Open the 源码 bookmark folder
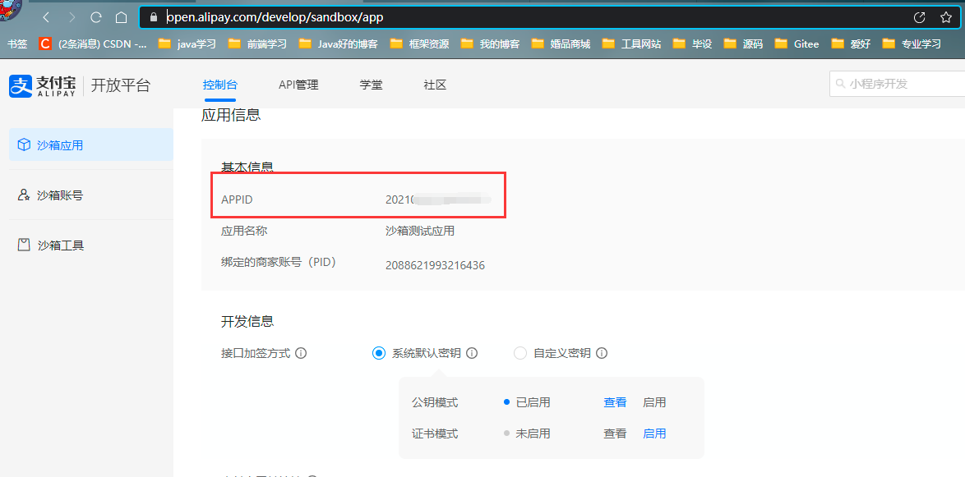Image resolution: width=965 pixels, height=477 pixels. pyautogui.click(x=743, y=44)
